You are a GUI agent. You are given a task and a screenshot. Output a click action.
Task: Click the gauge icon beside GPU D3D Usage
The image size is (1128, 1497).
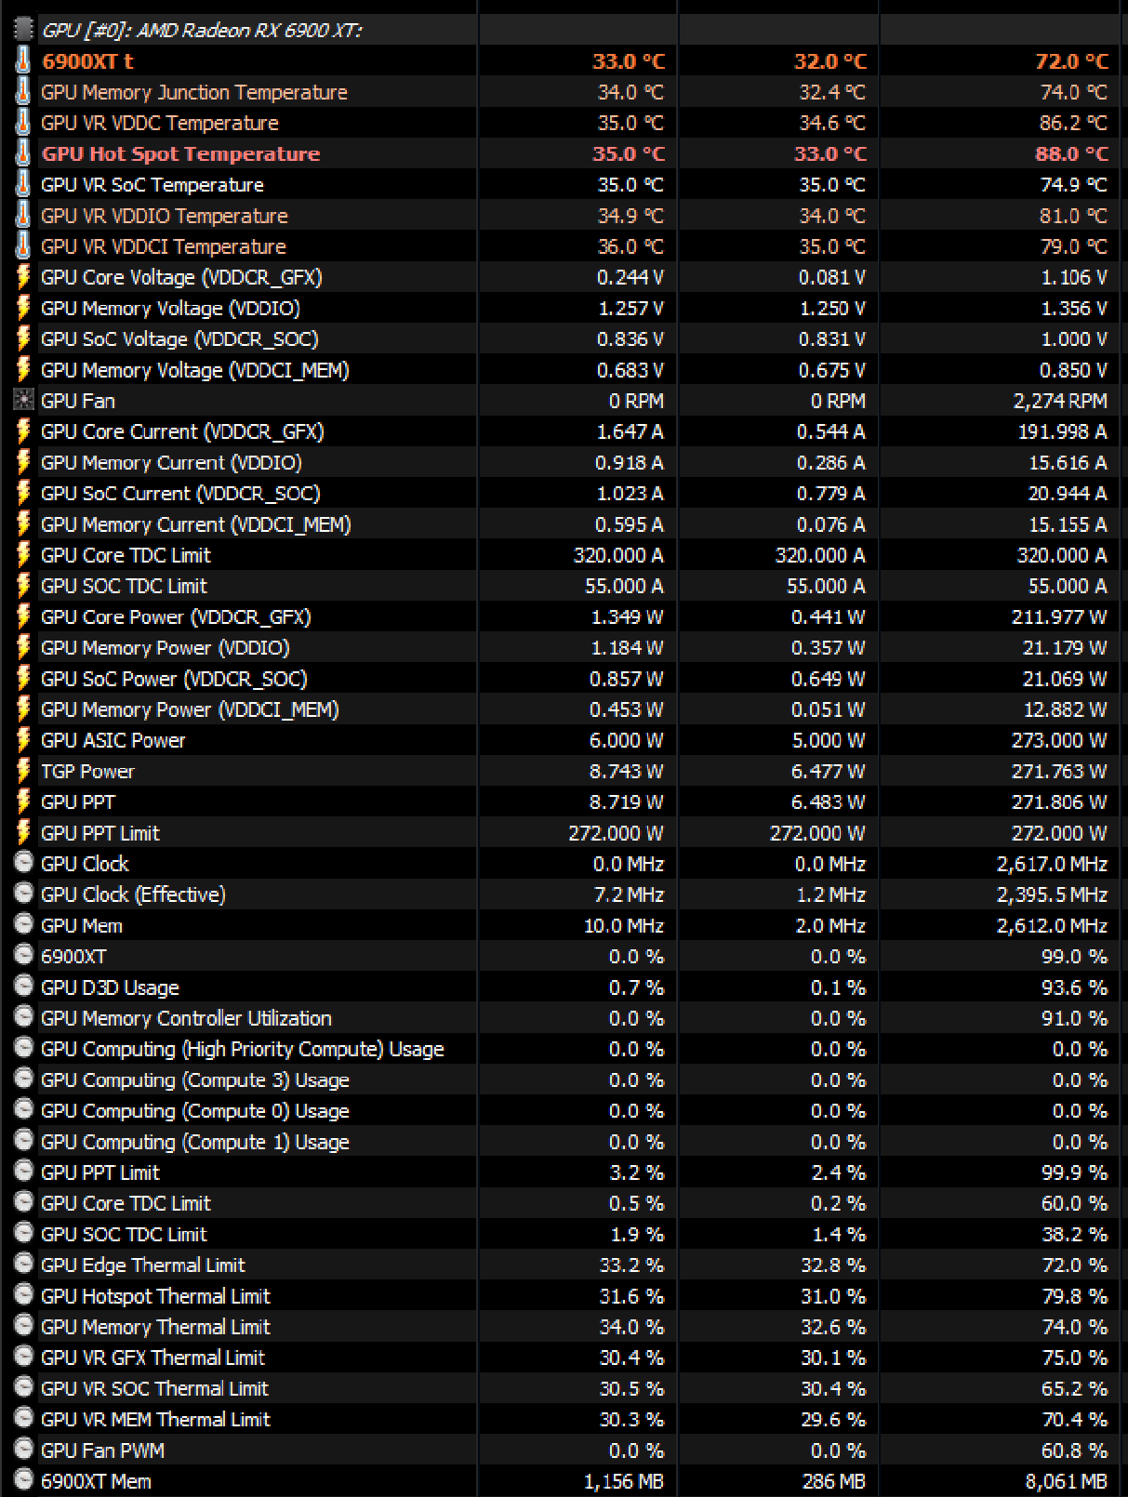pos(23,986)
